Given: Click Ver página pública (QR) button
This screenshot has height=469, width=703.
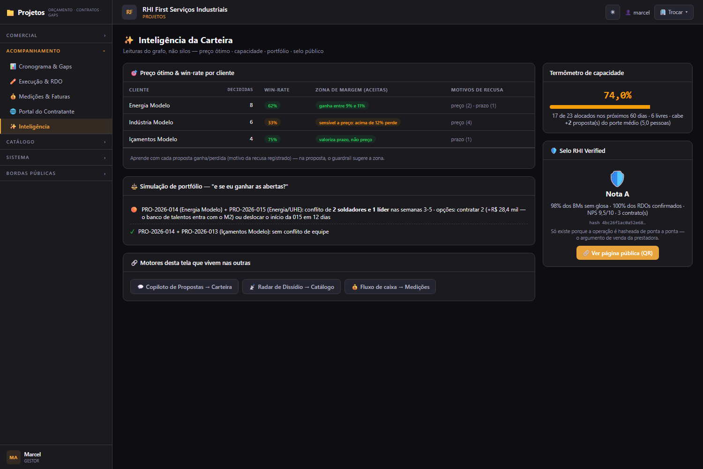Looking at the screenshot, I should point(617,253).
